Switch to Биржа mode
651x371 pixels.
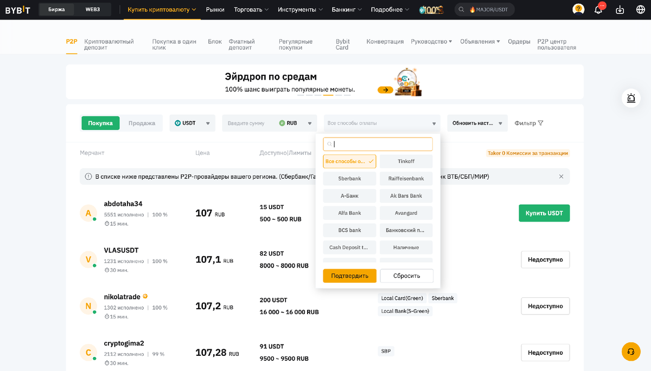pos(56,10)
